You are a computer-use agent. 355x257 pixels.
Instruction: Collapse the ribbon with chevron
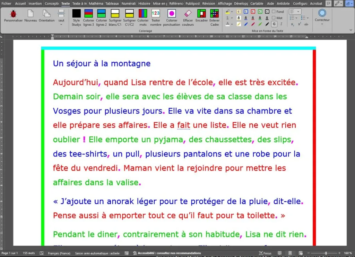pos(351,30)
